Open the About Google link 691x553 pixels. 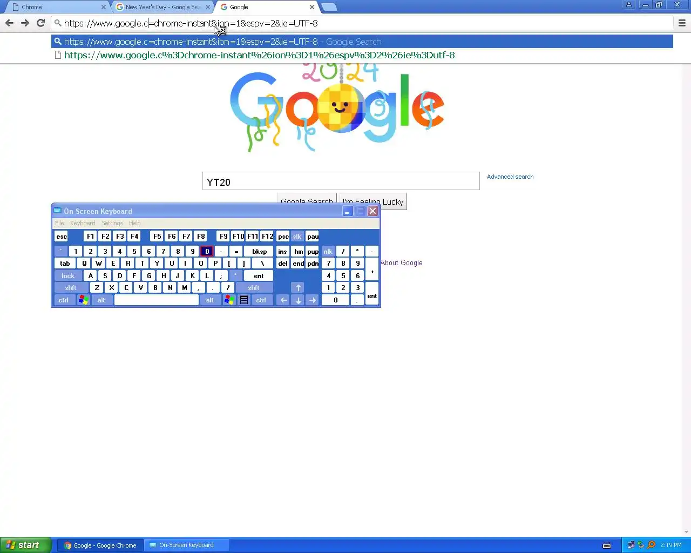click(402, 263)
